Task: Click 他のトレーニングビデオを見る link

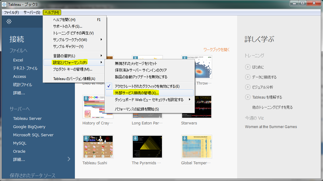Action: (x=272, y=107)
